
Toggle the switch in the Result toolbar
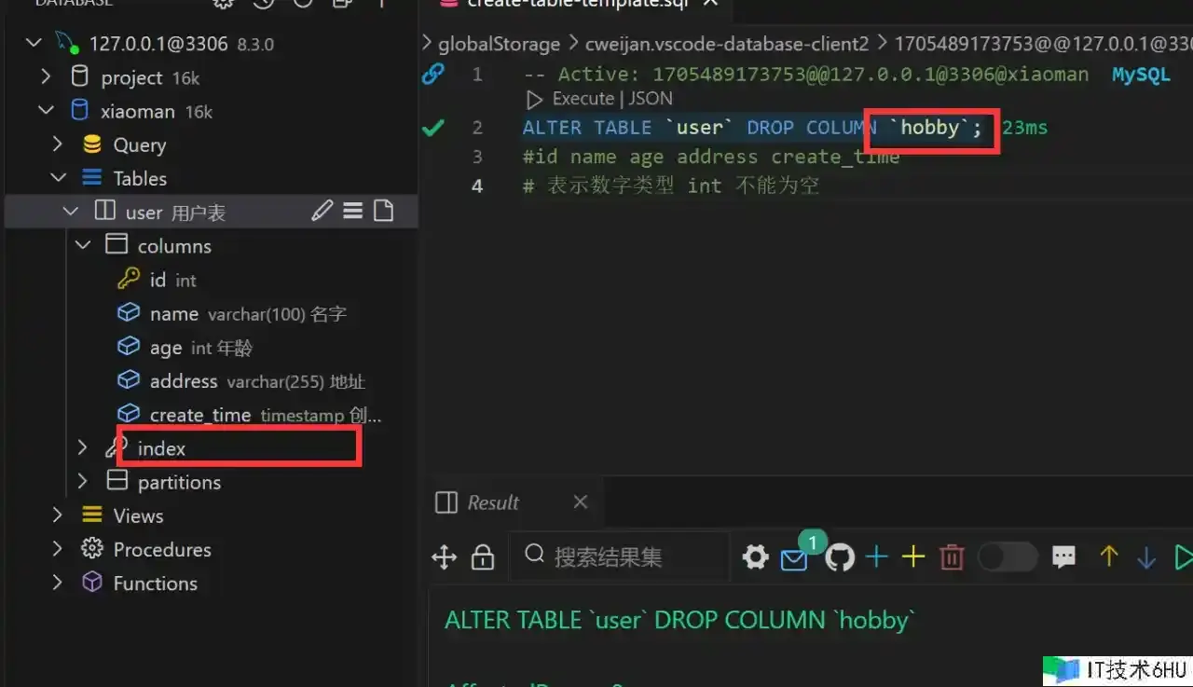pyautogui.click(x=1008, y=557)
